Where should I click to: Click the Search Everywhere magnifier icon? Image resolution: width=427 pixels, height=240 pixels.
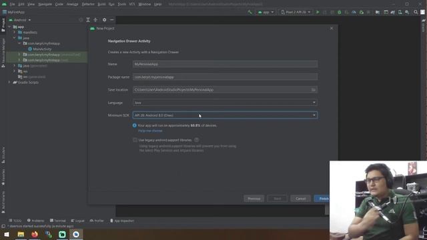coord(416,12)
